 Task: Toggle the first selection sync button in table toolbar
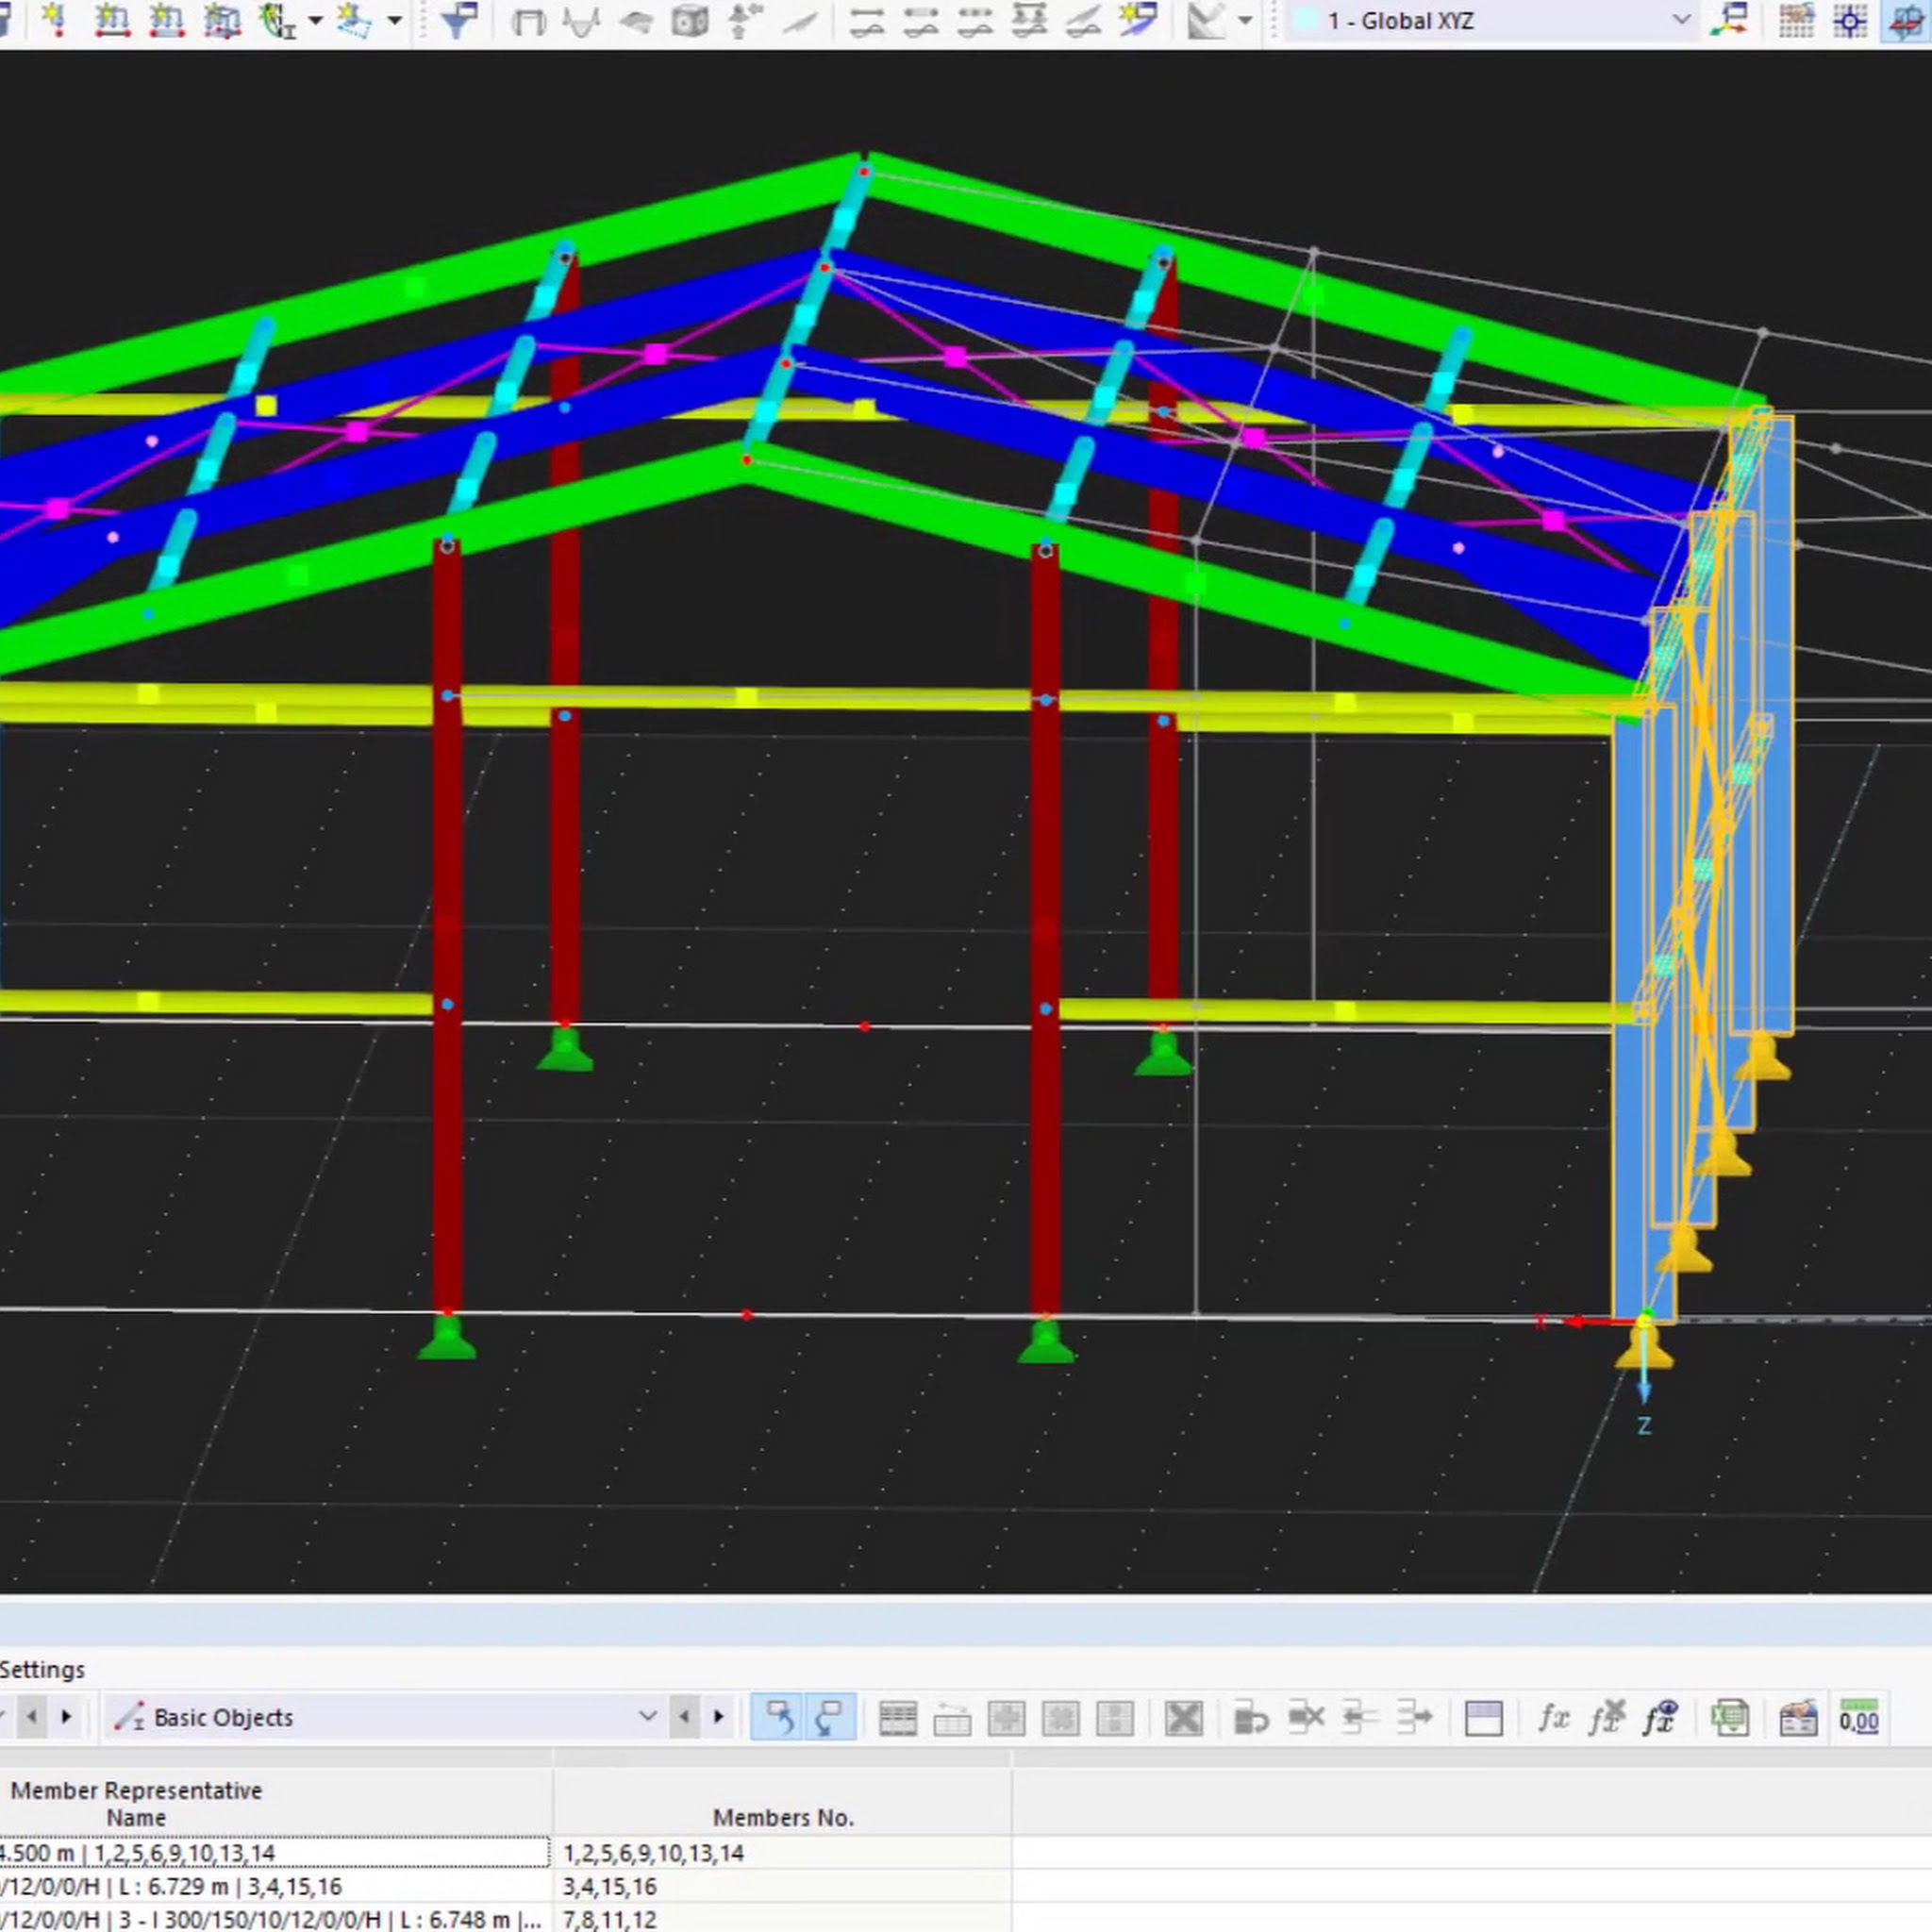[x=777, y=1718]
